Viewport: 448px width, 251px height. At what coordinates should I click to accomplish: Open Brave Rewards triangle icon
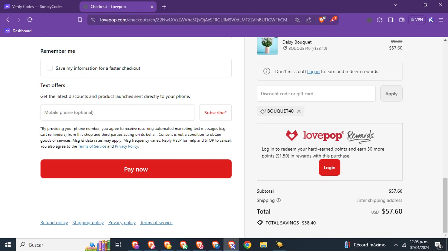click(x=333, y=20)
